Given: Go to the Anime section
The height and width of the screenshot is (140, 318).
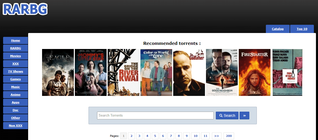Looking at the screenshot, I should pos(15,95).
